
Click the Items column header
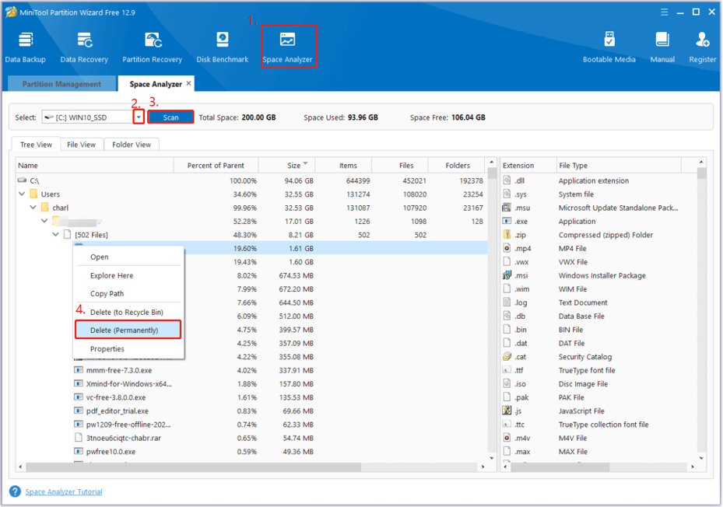(x=343, y=165)
